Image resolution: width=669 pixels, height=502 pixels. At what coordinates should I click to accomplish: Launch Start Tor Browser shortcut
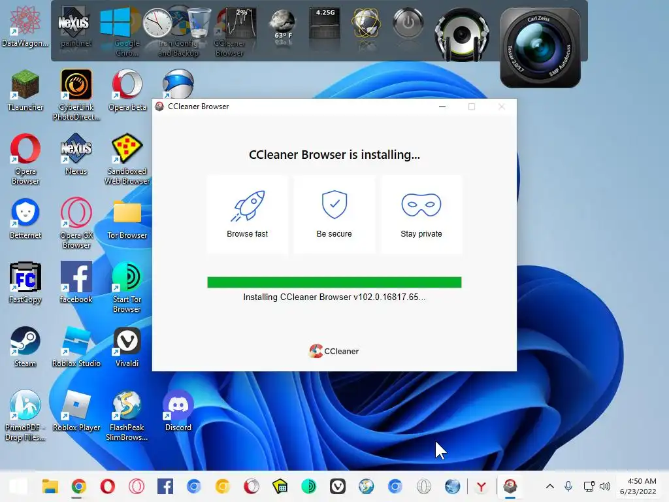tap(127, 287)
